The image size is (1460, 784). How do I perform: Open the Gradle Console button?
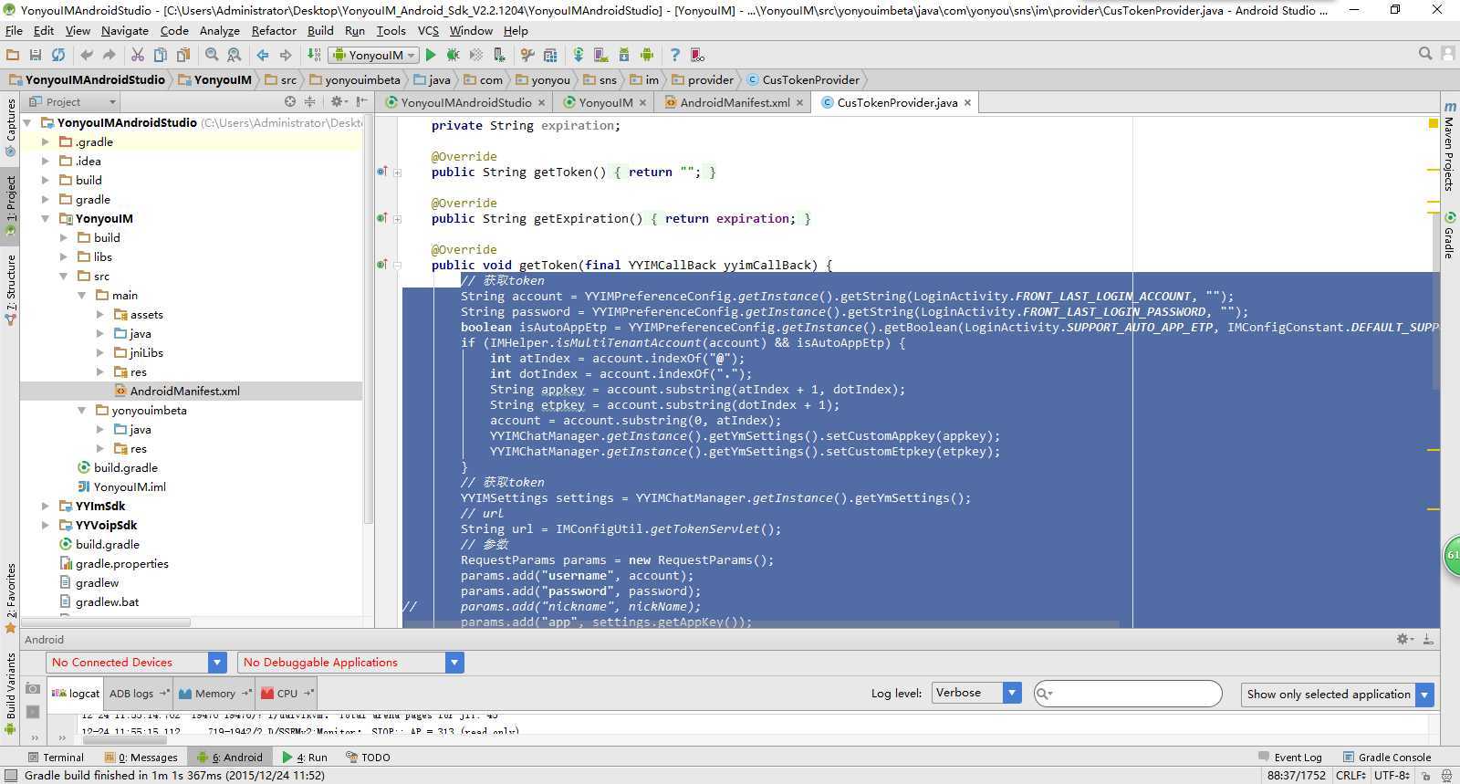pos(1387,757)
